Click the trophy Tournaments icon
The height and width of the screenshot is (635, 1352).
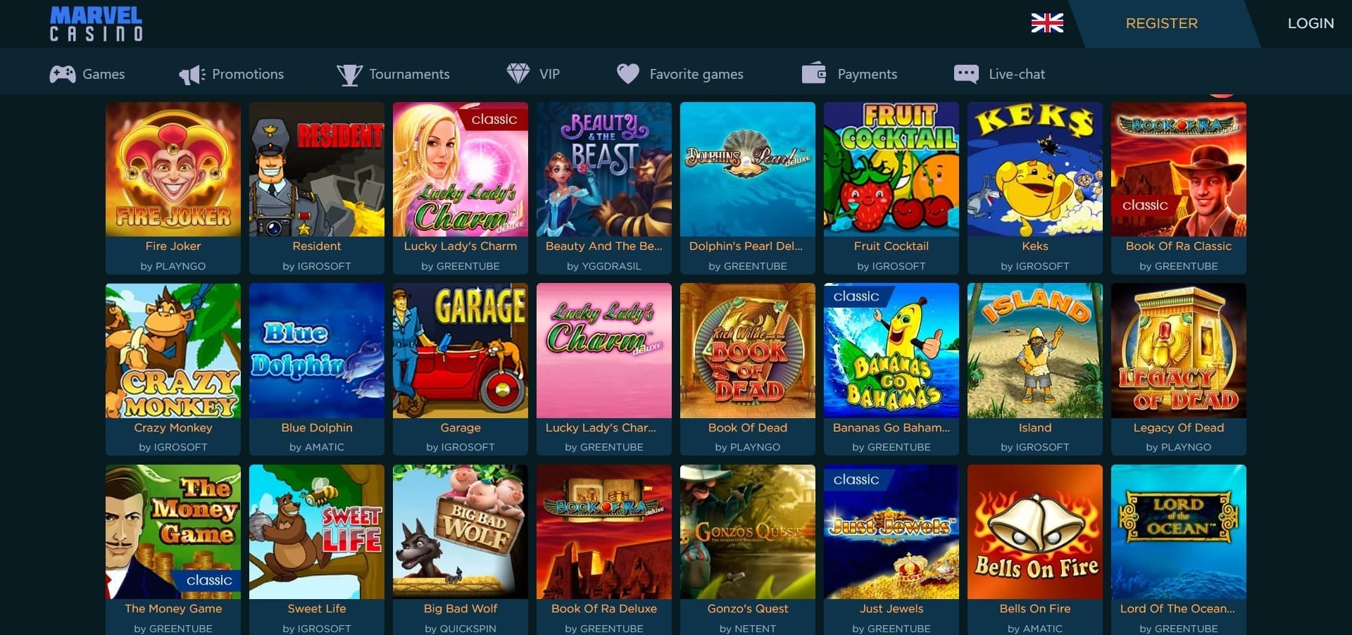tap(349, 75)
